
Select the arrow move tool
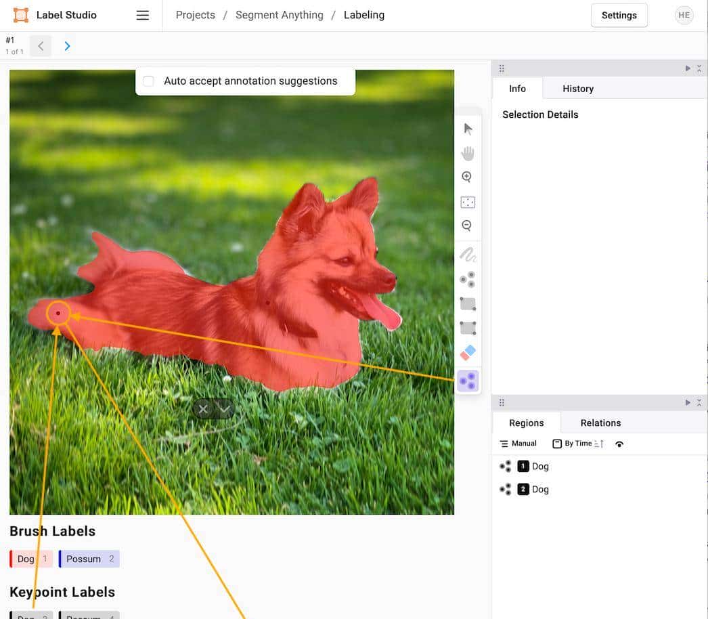pyautogui.click(x=468, y=129)
